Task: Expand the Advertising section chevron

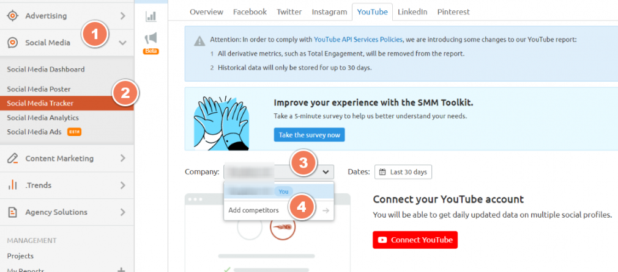Action: pyautogui.click(x=123, y=16)
